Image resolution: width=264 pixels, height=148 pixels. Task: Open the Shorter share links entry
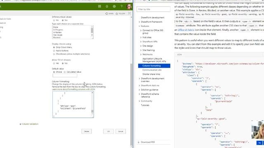(151, 74)
